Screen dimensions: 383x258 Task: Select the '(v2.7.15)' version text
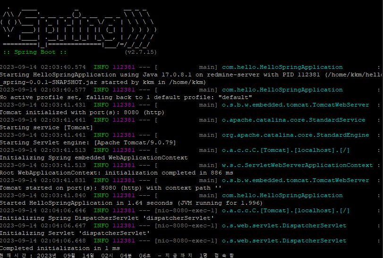click(141, 52)
